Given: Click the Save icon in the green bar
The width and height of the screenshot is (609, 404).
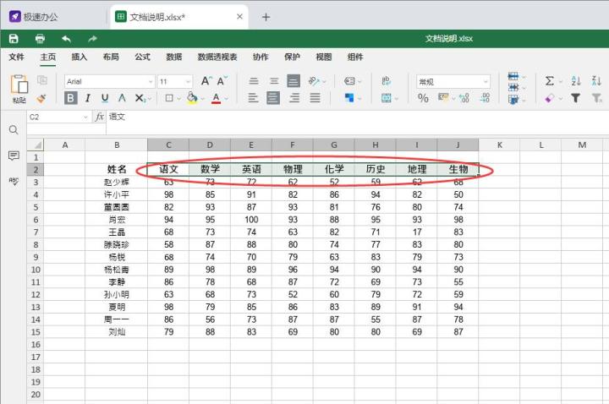Looking at the screenshot, I should pos(14,38).
